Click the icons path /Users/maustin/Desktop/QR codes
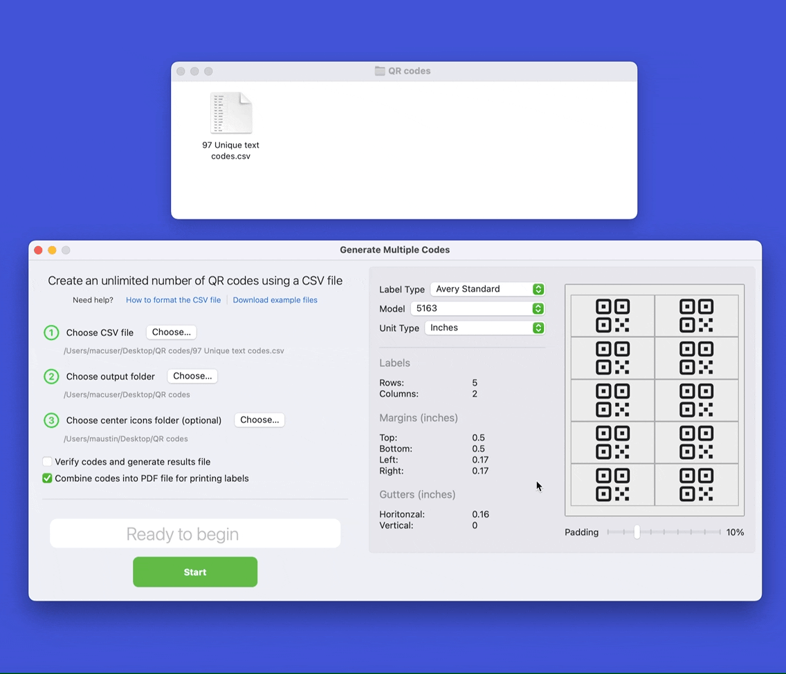The image size is (786, 674). click(126, 439)
